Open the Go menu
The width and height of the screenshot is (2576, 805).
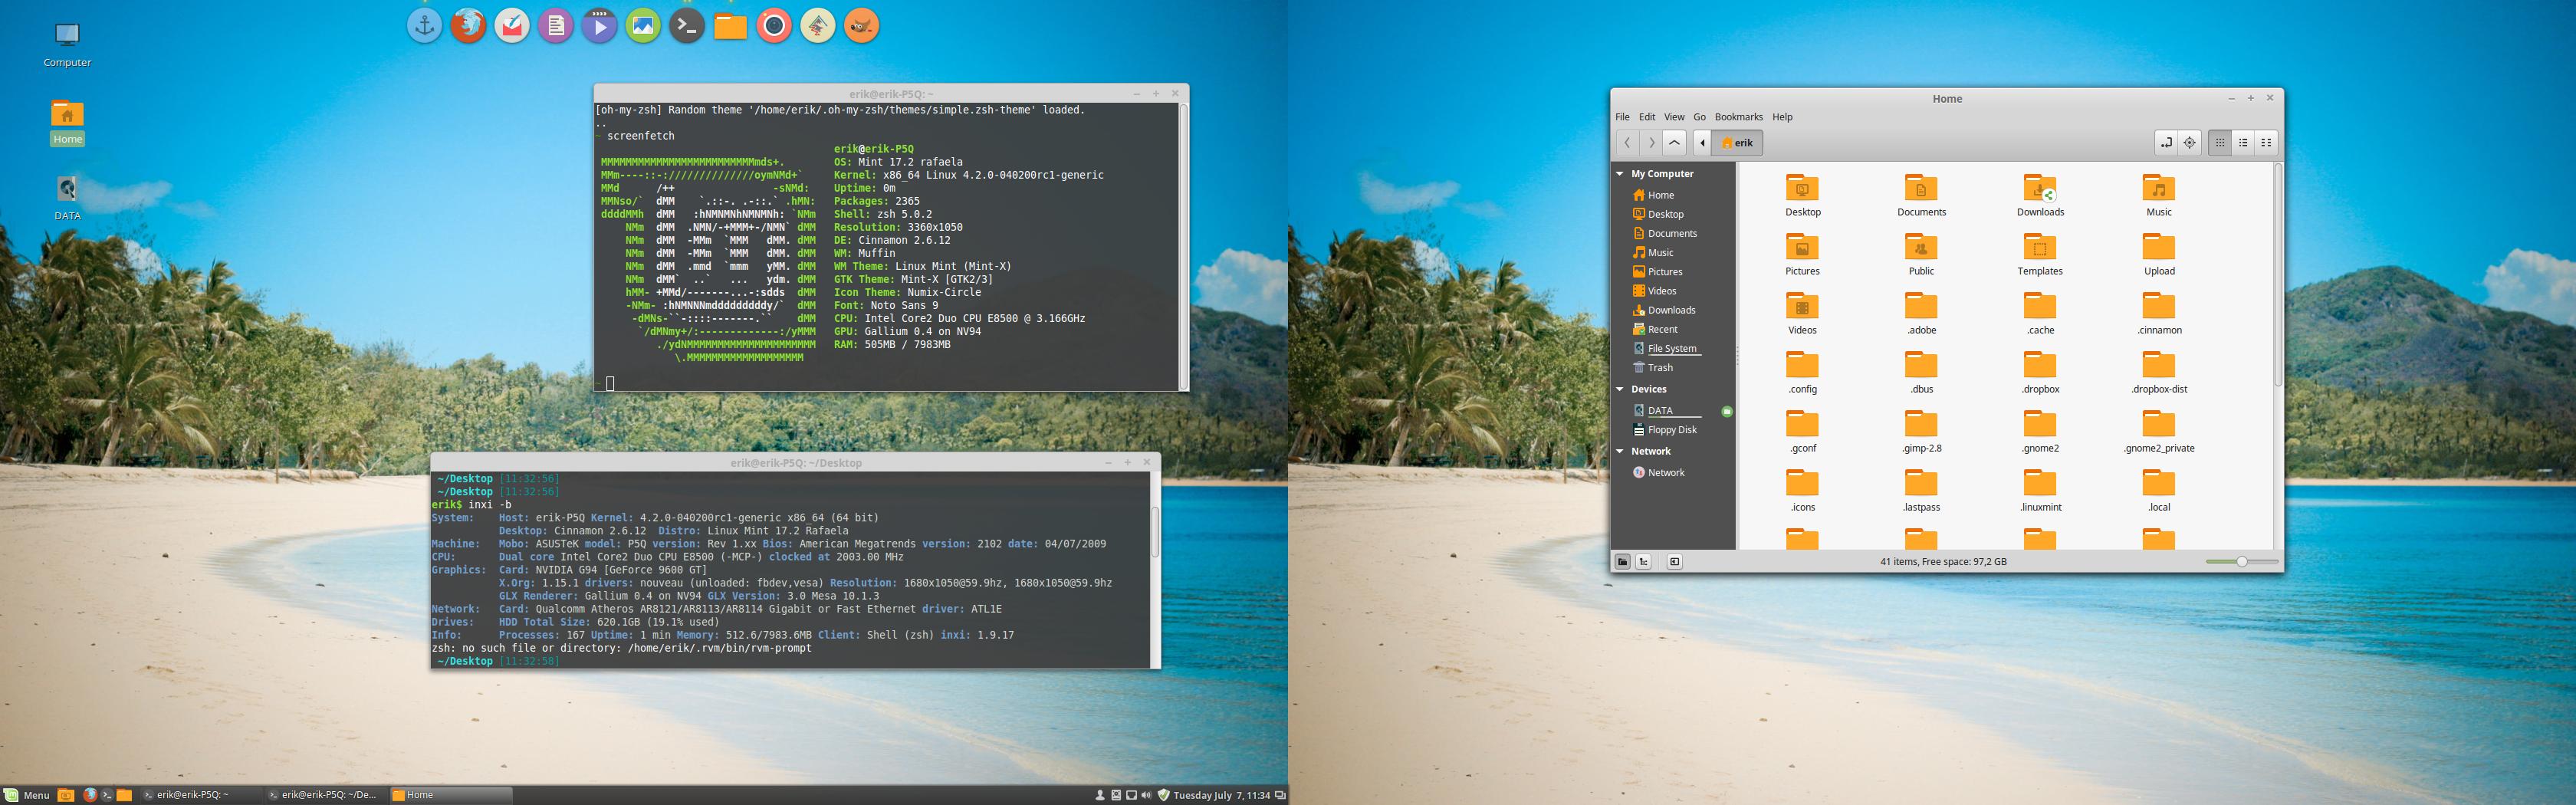tap(1700, 117)
